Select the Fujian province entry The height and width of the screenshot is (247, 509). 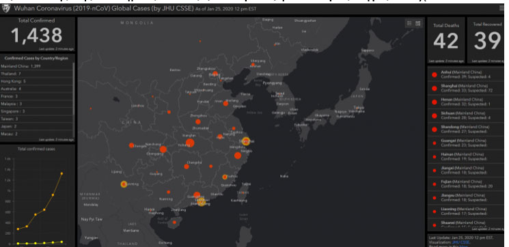pos(465,184)
